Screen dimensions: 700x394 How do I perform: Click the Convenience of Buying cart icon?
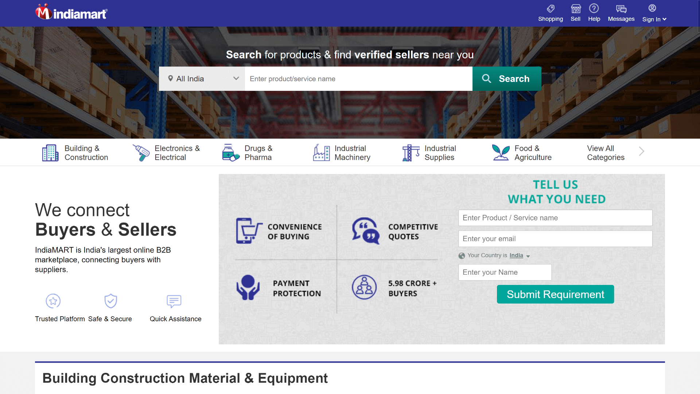coord(249,231)
